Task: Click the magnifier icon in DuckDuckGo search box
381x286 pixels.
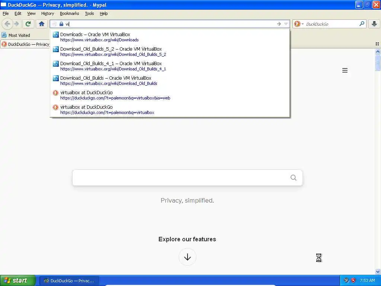Action: (362, 23)
